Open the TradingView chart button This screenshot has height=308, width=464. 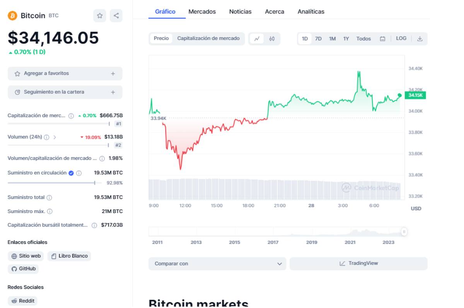tap(358, 264)
